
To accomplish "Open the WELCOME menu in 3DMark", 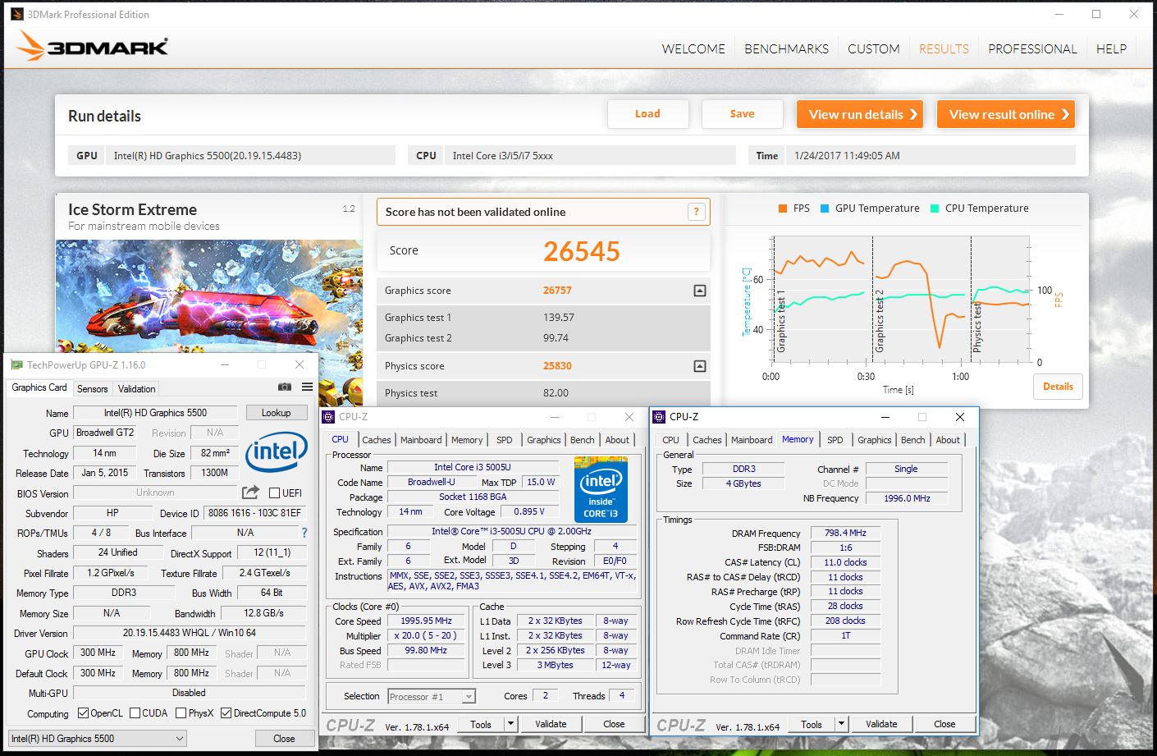I will coord(693,49).
